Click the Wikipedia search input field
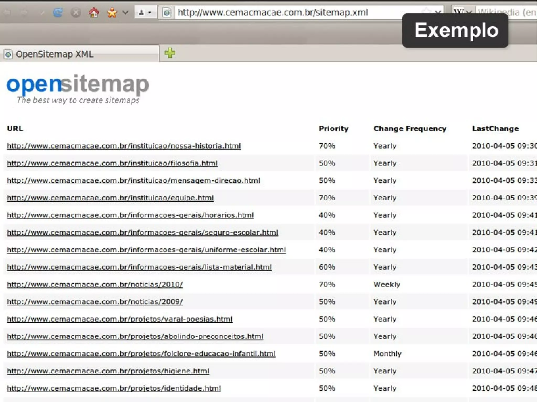Viewport: 537px width, 402px height. 506,12
